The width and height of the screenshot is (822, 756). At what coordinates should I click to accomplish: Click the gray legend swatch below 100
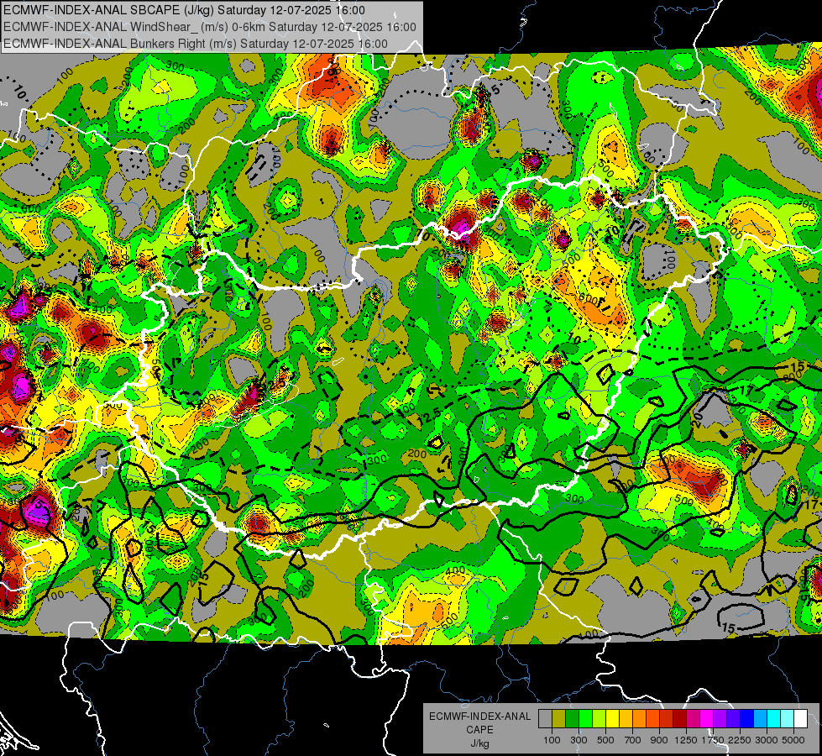[545, 719]
